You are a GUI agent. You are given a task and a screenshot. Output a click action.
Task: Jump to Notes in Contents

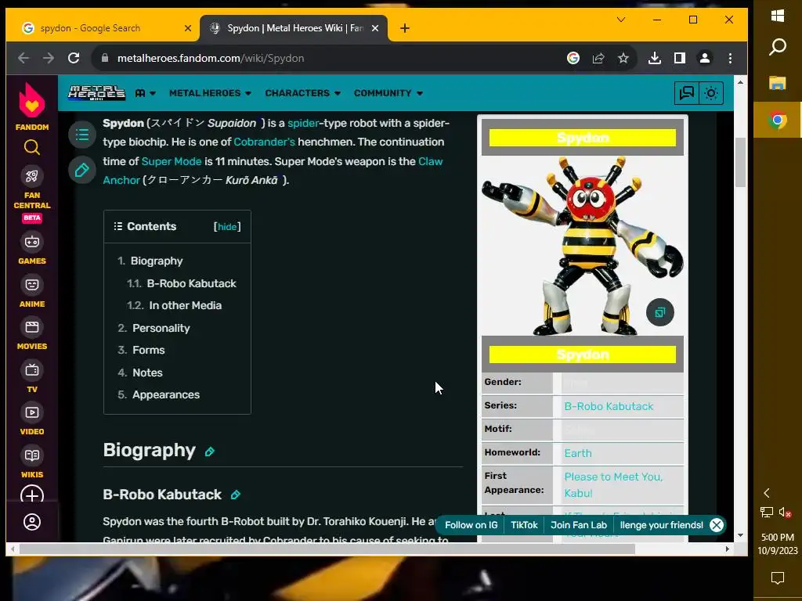tap(147, 372)
